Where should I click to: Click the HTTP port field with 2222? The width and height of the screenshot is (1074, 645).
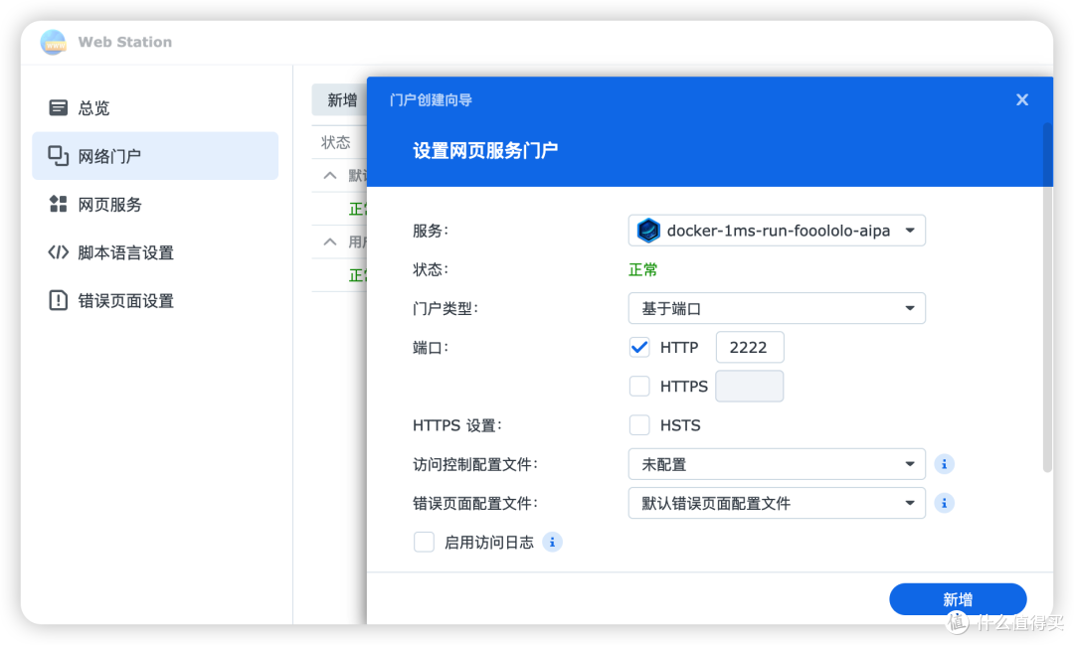750,348
